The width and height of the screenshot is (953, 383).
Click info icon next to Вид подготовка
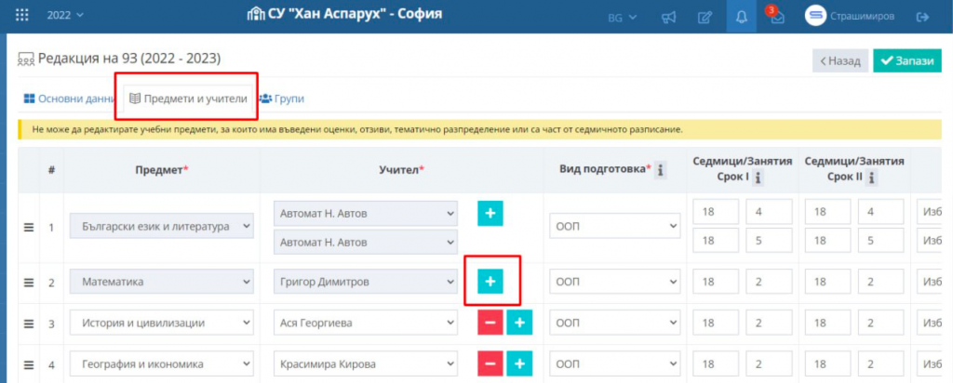[x=660, y=170]
